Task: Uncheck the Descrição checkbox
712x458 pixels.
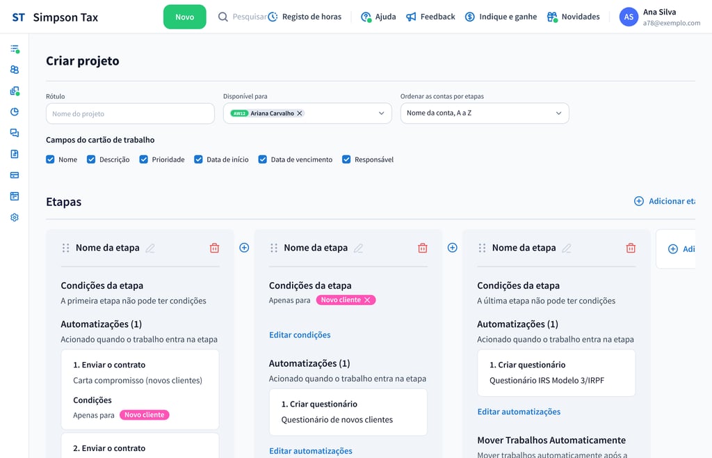Action: [x=91, y=159]
